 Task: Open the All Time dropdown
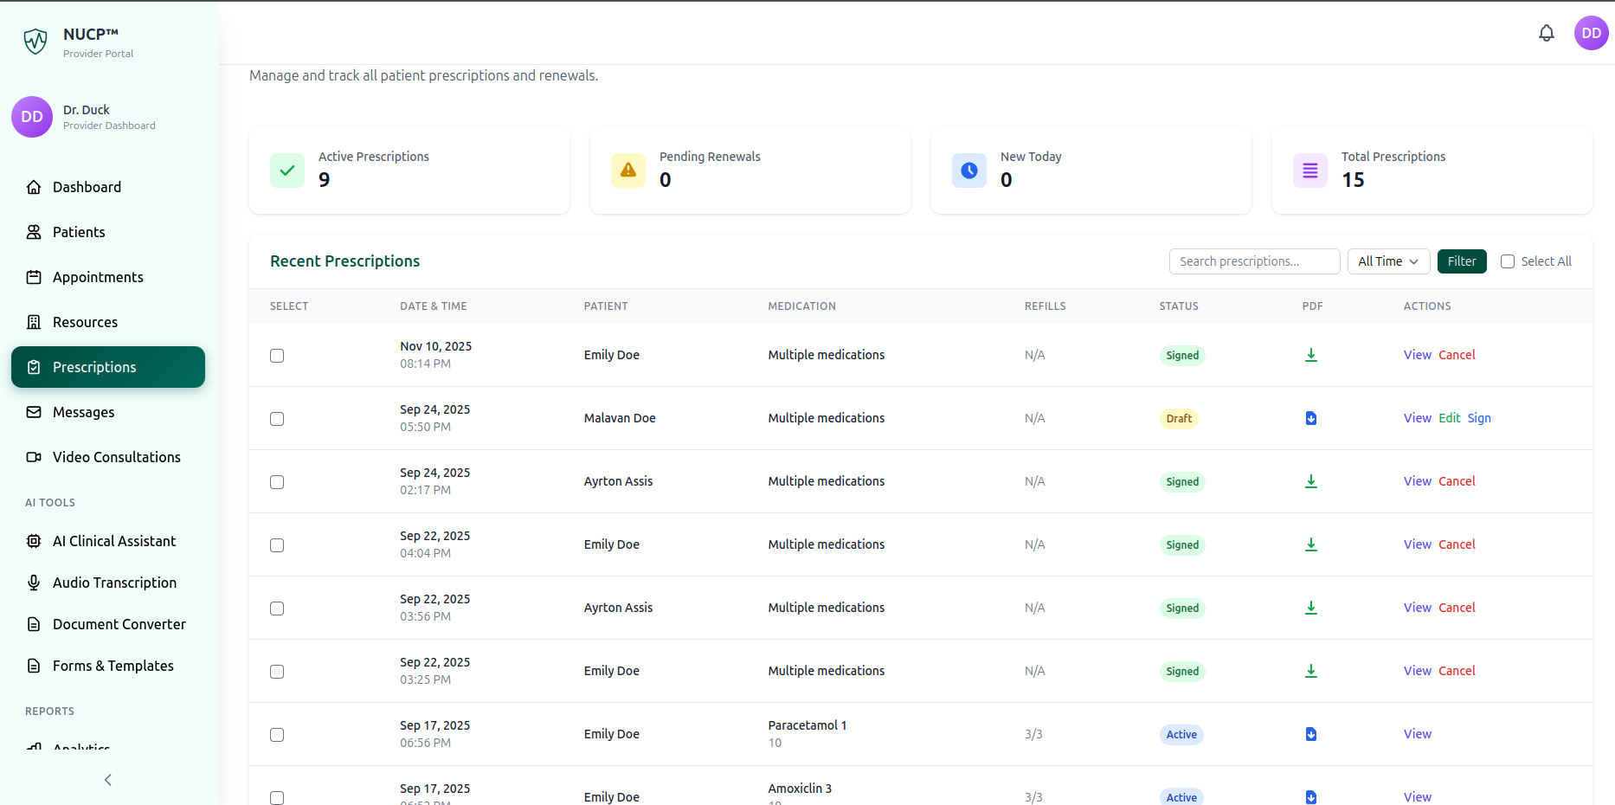pyautogui.click(x=1387, y=261)
